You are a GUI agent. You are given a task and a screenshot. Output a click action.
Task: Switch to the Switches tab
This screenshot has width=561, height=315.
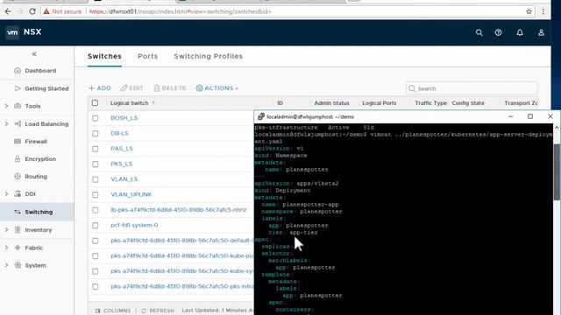click(x=104, y=56)
